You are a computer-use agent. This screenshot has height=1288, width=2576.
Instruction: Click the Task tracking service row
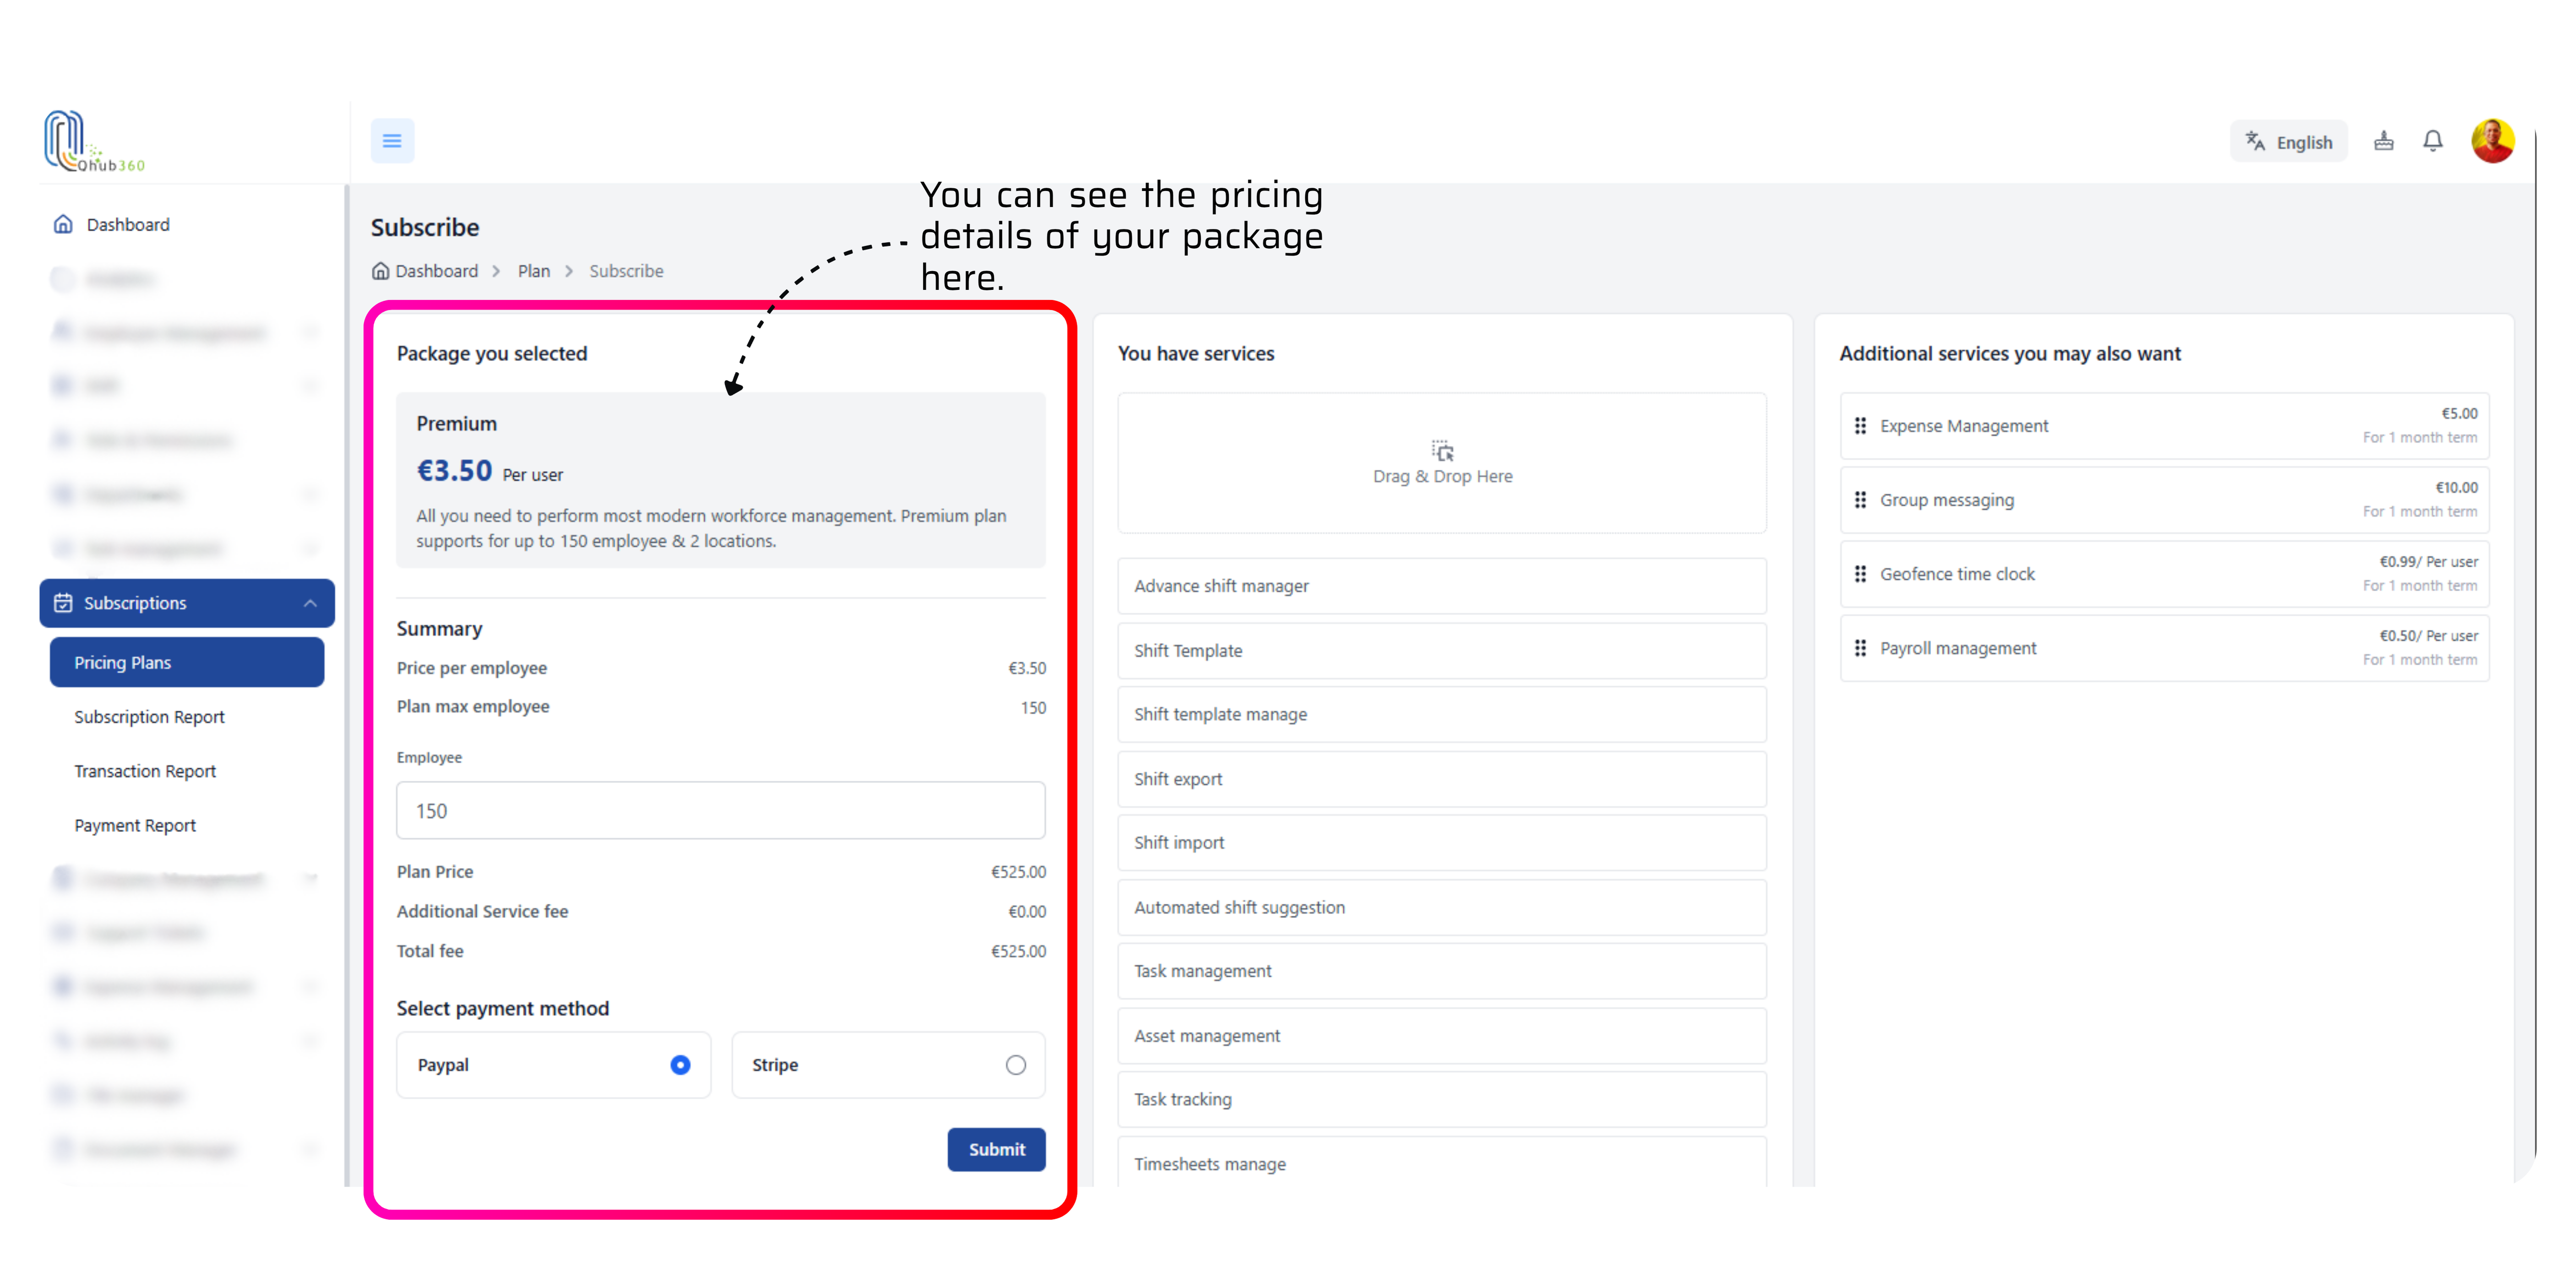(1442, 1099)
